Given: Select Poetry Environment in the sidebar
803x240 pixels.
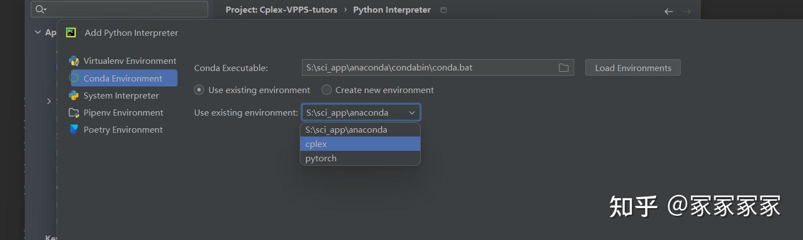Looking at the screenshot, I should (123, 130).
